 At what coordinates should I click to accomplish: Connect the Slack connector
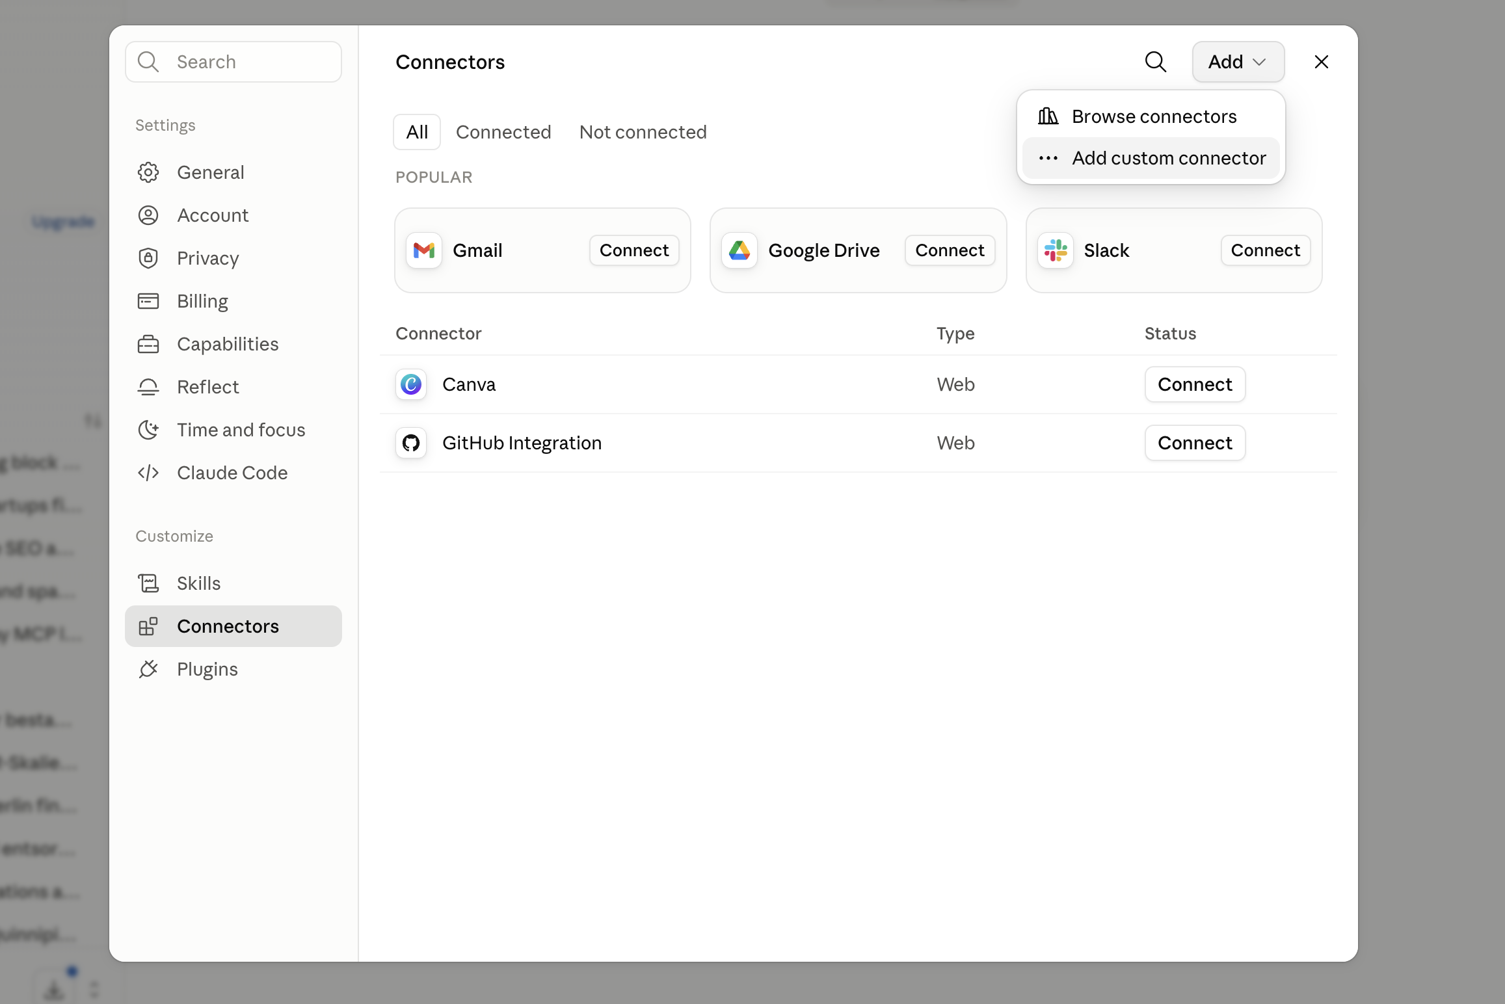point(1265,250)
